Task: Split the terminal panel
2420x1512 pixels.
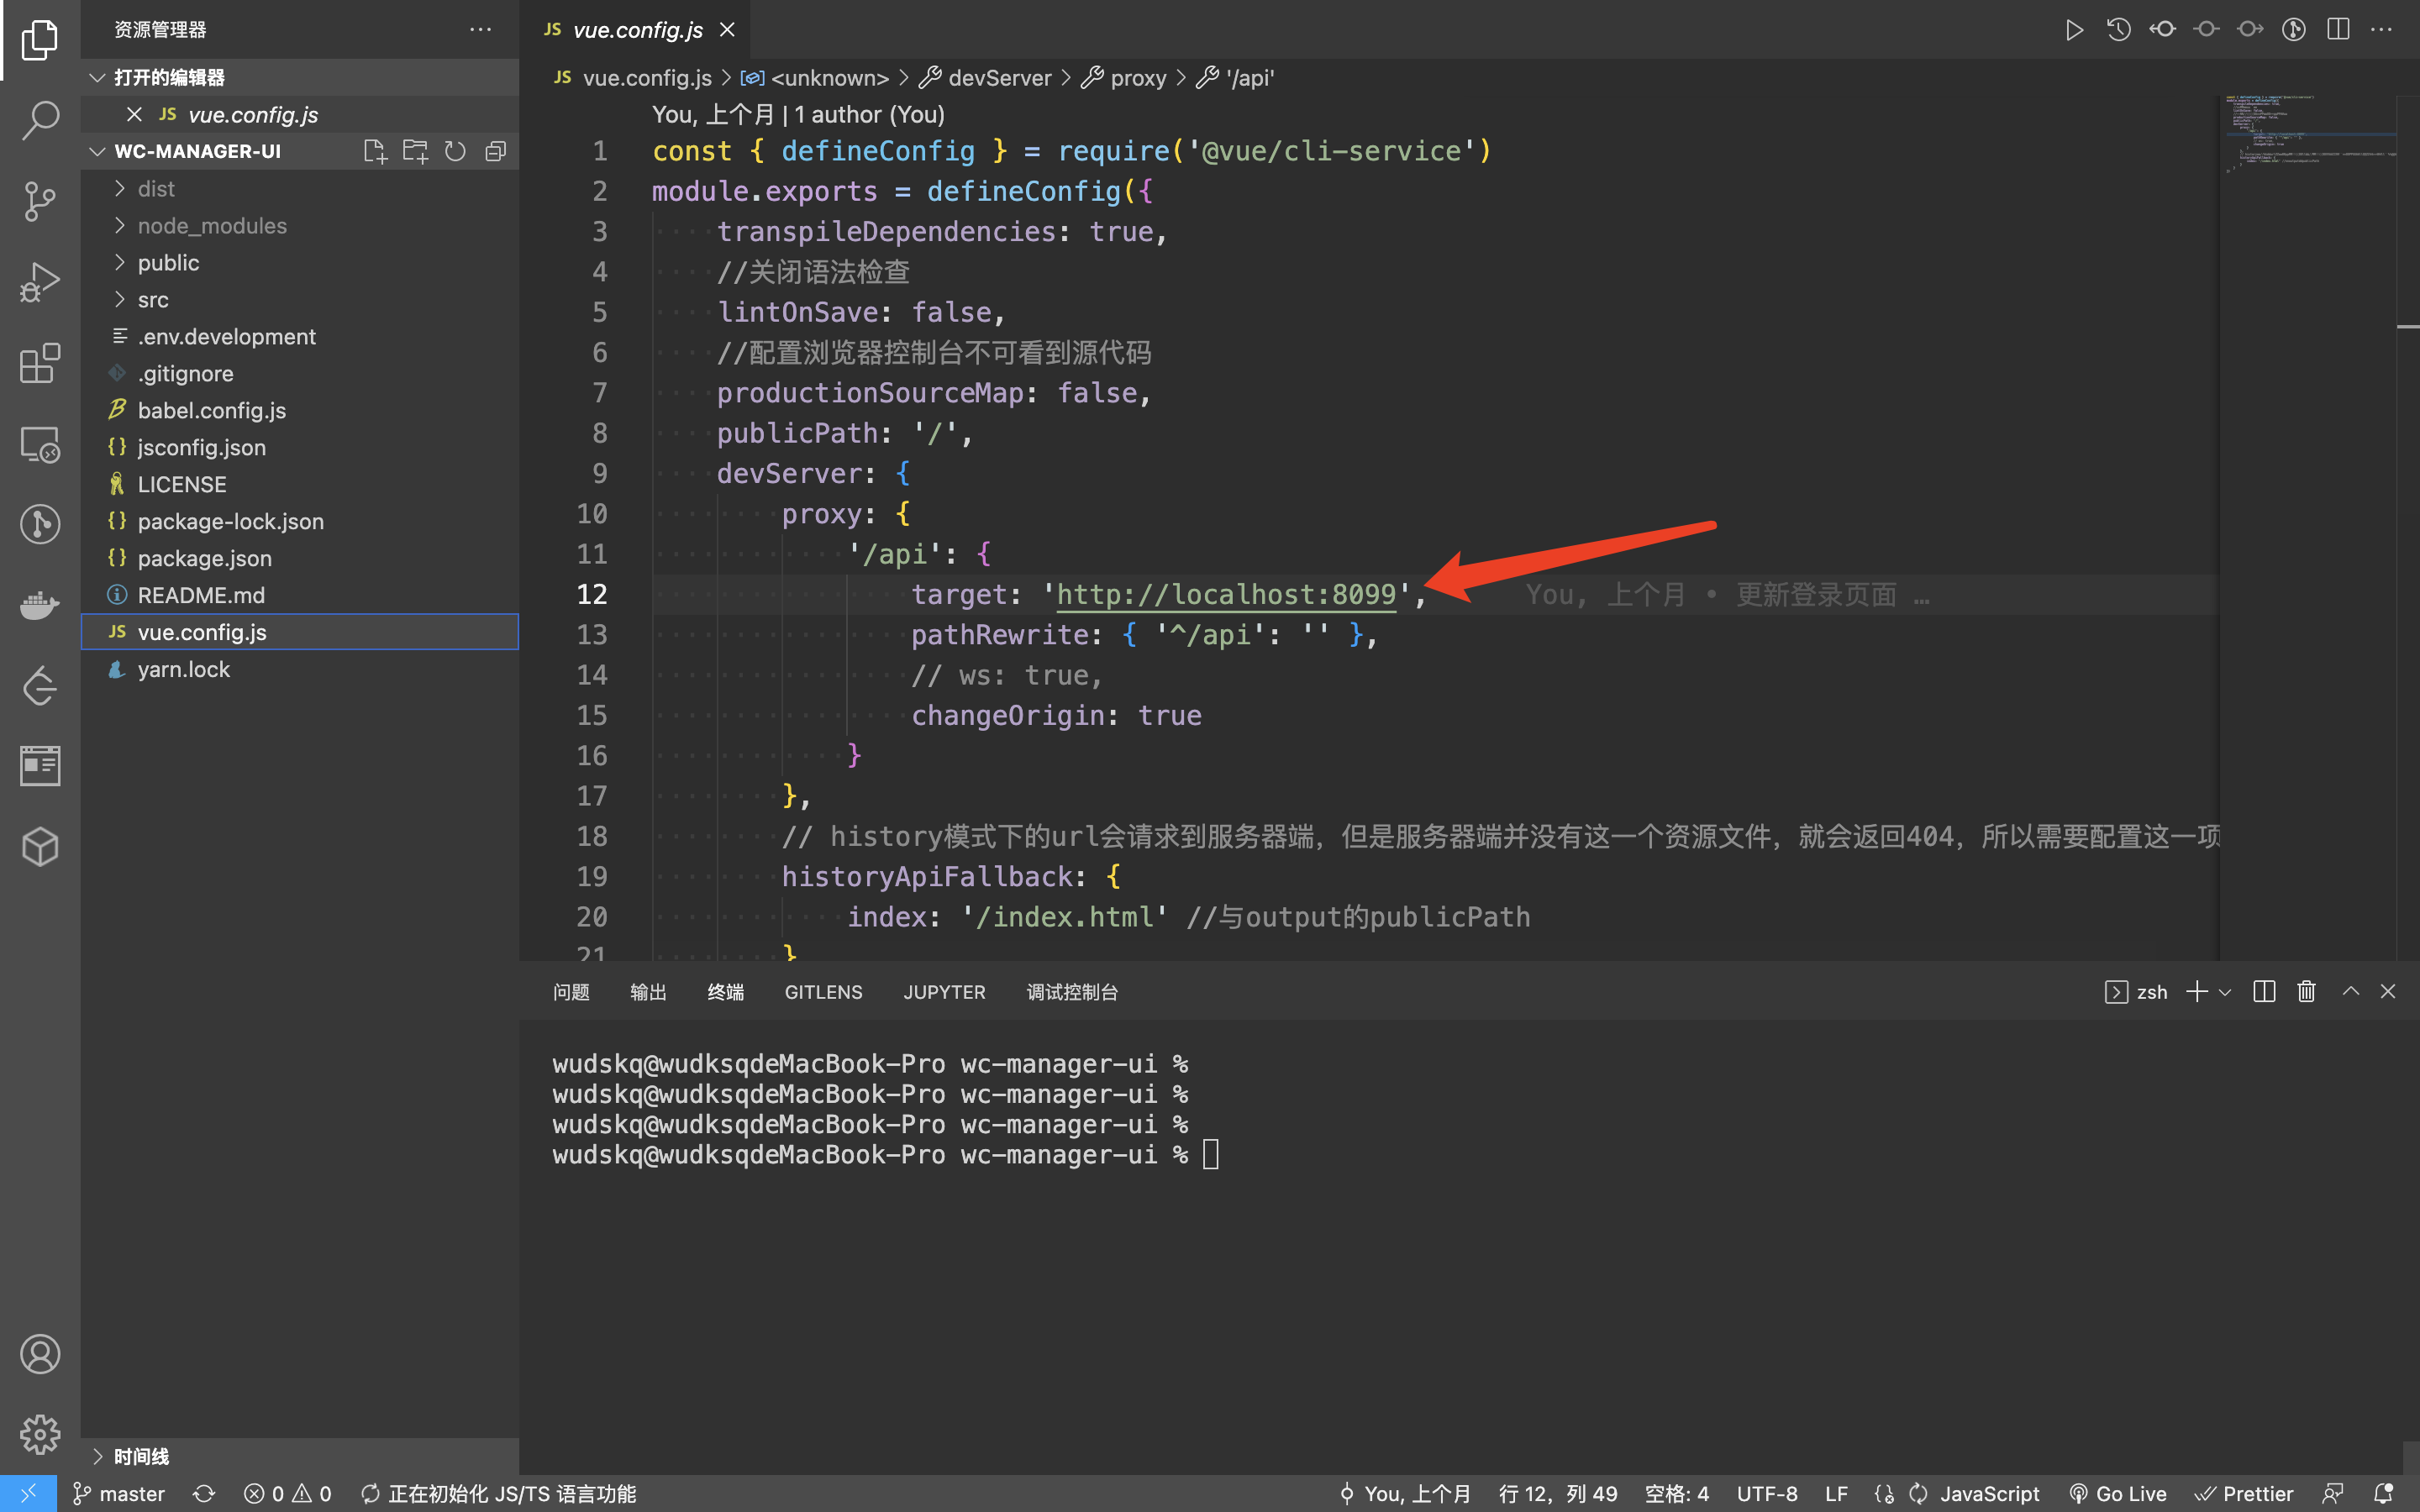Action: click(2264, 991)
